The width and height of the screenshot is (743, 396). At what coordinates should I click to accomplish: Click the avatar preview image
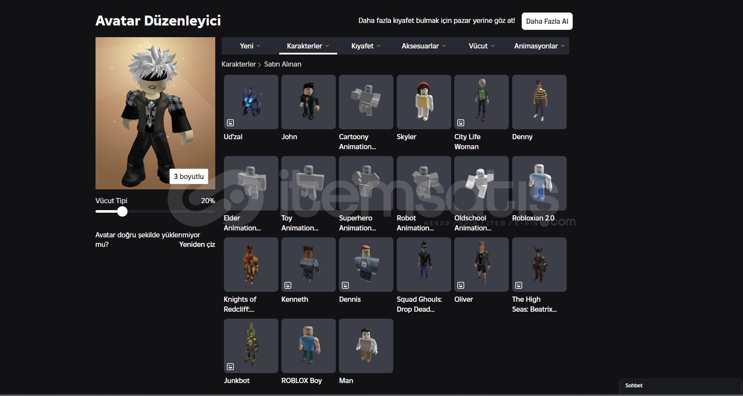coord(155,113)
